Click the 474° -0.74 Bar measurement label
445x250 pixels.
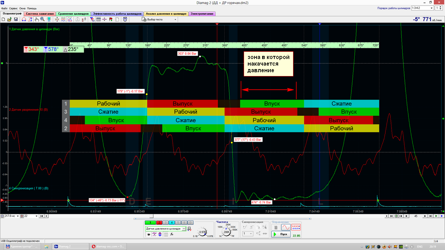click(261, 202)
